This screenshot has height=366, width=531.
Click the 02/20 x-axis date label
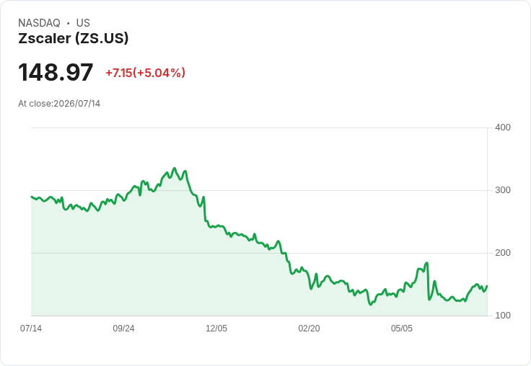click(309, 329)
